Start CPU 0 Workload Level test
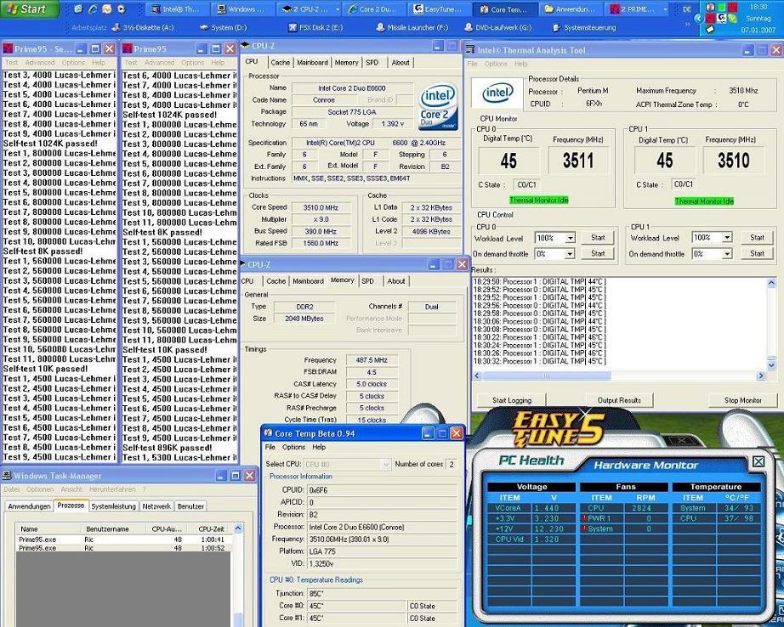Image resolution: width=784 pixels, height=627 pixels. point(598,238)
